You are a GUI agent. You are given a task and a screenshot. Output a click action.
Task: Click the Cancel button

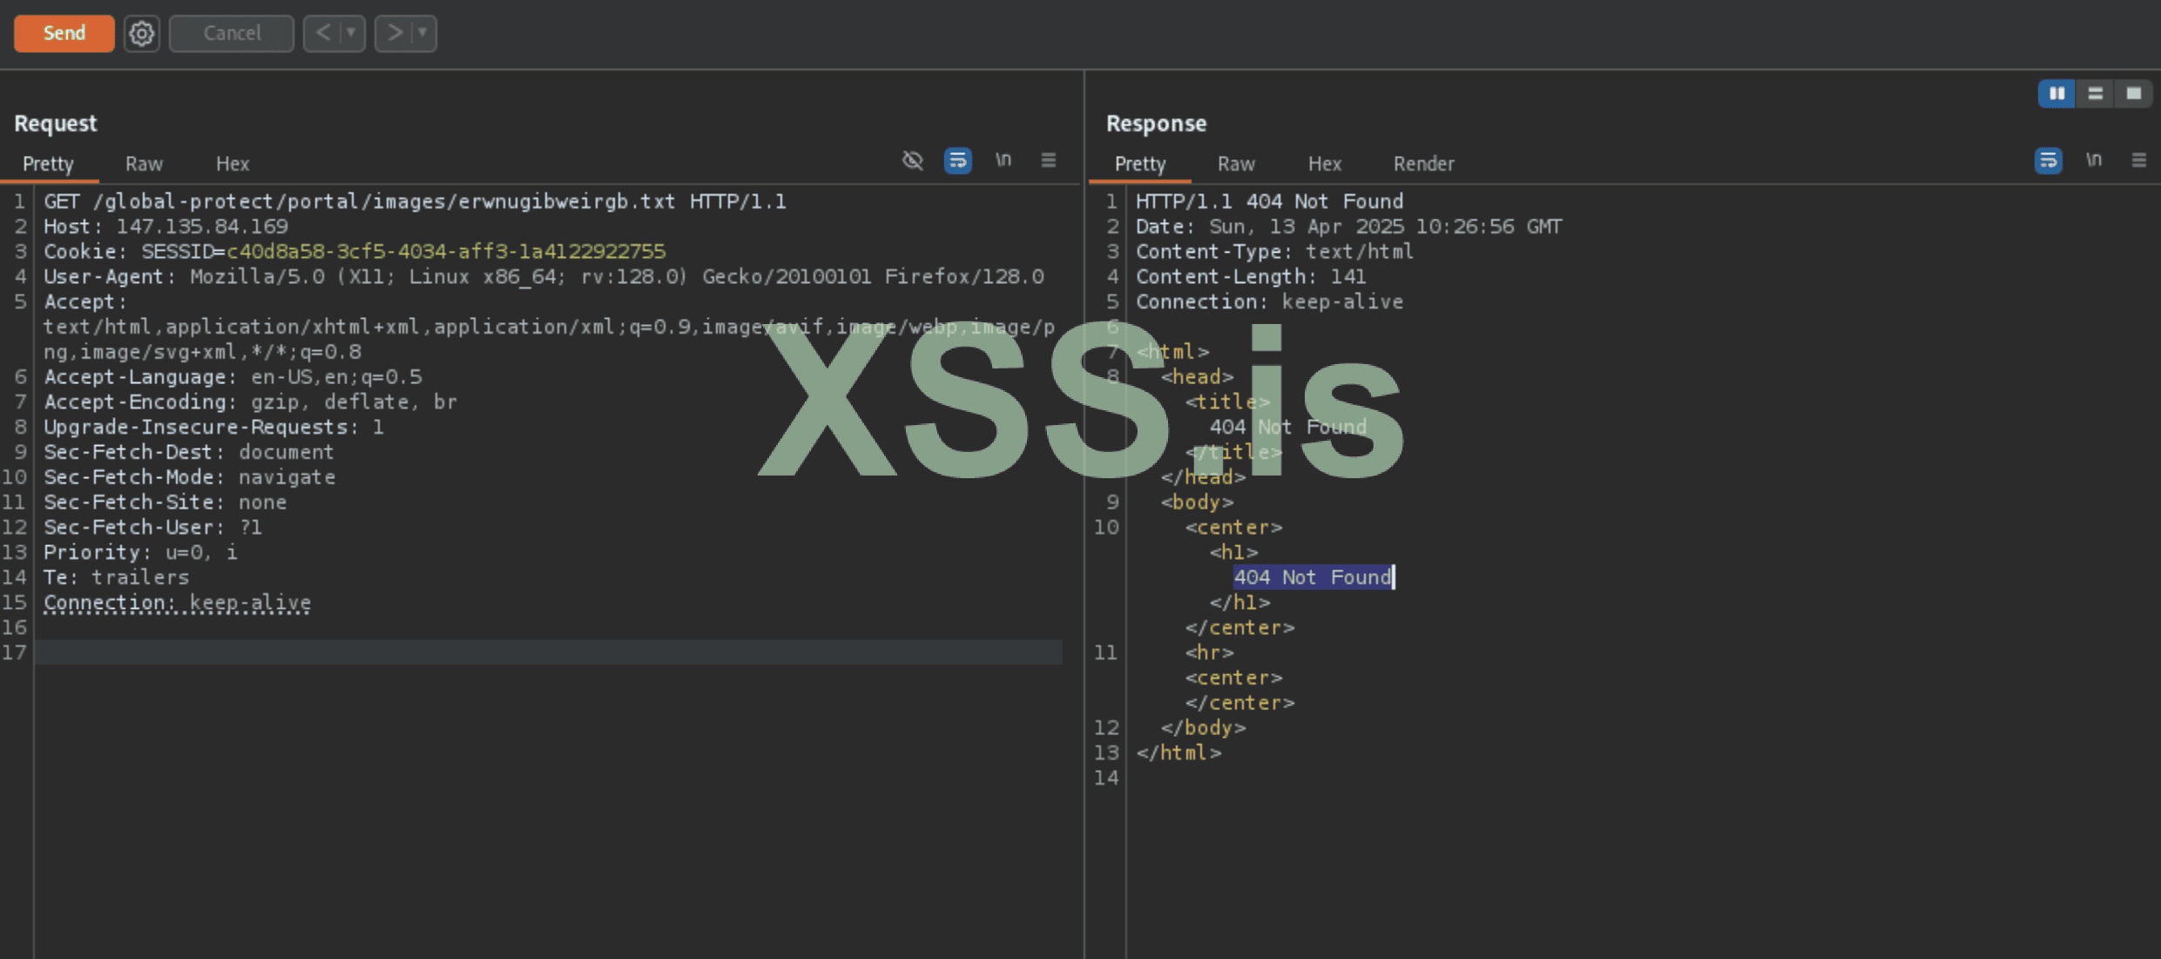coord(232,33)
